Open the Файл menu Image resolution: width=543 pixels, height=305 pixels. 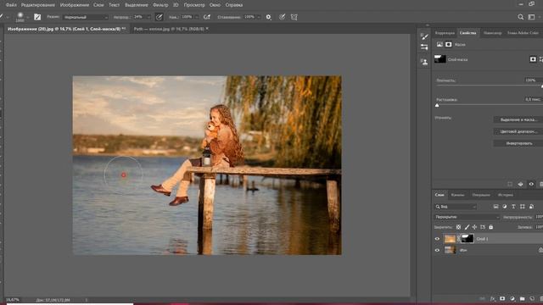click(11, 5)
